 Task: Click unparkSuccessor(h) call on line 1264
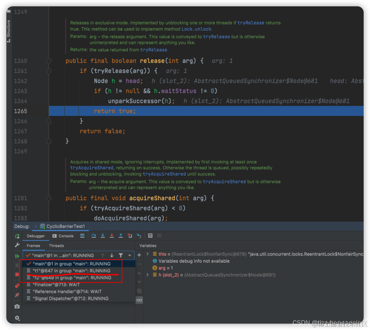tap(141, 101)
